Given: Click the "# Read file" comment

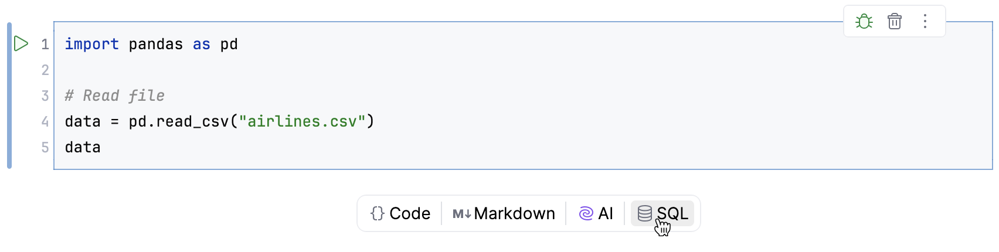Looking at the screenshot, I should [x=115, y=96].
